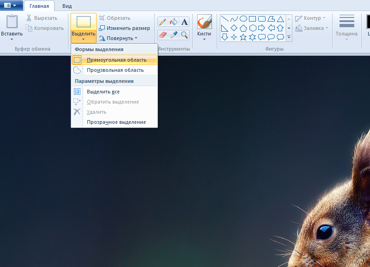The height and width of the screenshot is (267, 370).
Task: Expand the shapes gallery more arrow
Action: point(289,37)
